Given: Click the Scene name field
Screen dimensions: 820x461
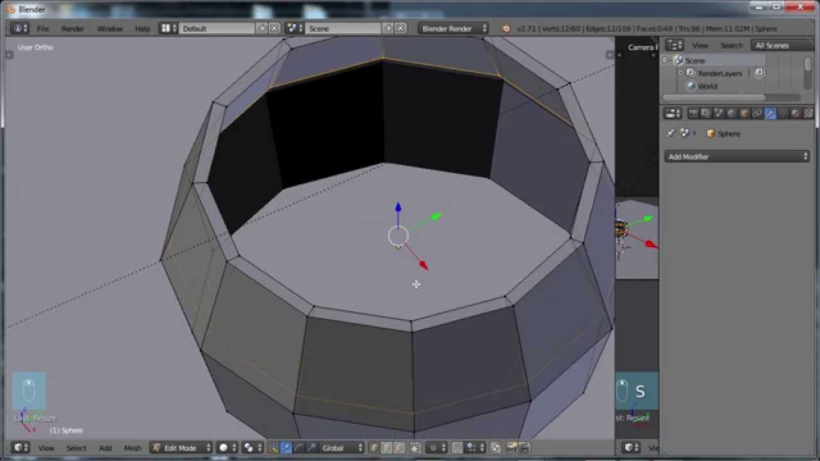Looking at the screenshot, I should [344, 28].
